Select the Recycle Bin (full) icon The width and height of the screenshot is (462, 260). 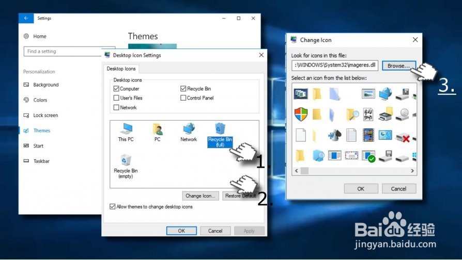[x=220, y=135]
